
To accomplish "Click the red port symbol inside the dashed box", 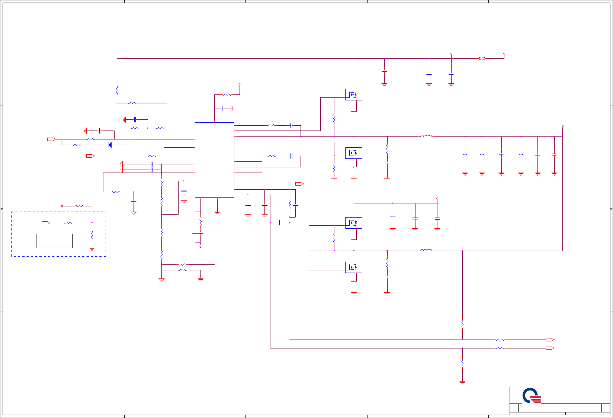I will click(x=46, y=223).
